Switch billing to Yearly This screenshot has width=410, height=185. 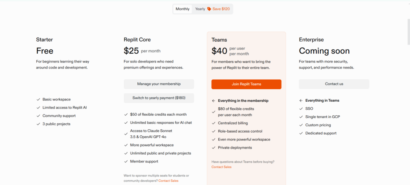click(x=200, y=9)
